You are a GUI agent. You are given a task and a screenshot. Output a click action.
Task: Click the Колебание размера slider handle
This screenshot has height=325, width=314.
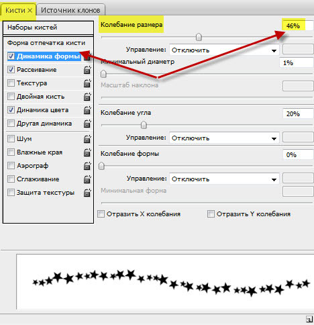click(x=199, y=37)
